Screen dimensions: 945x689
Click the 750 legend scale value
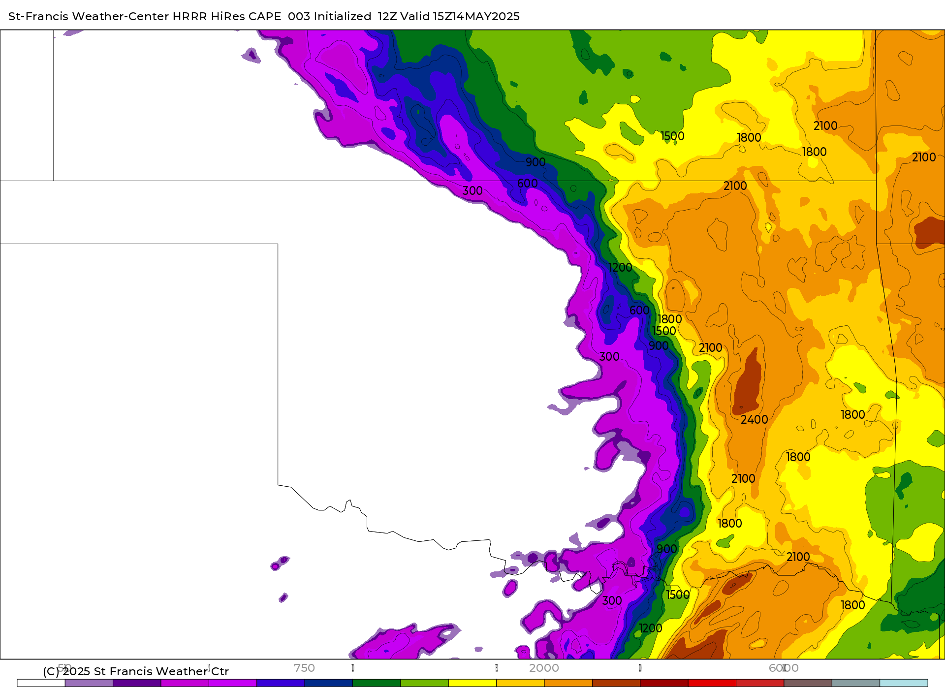tap(304, 668)
